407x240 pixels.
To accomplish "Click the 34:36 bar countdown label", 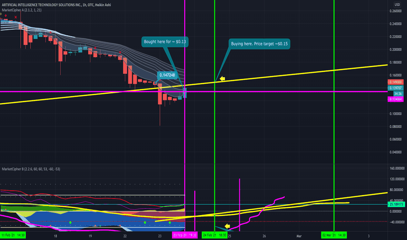I will pos(398,94).
